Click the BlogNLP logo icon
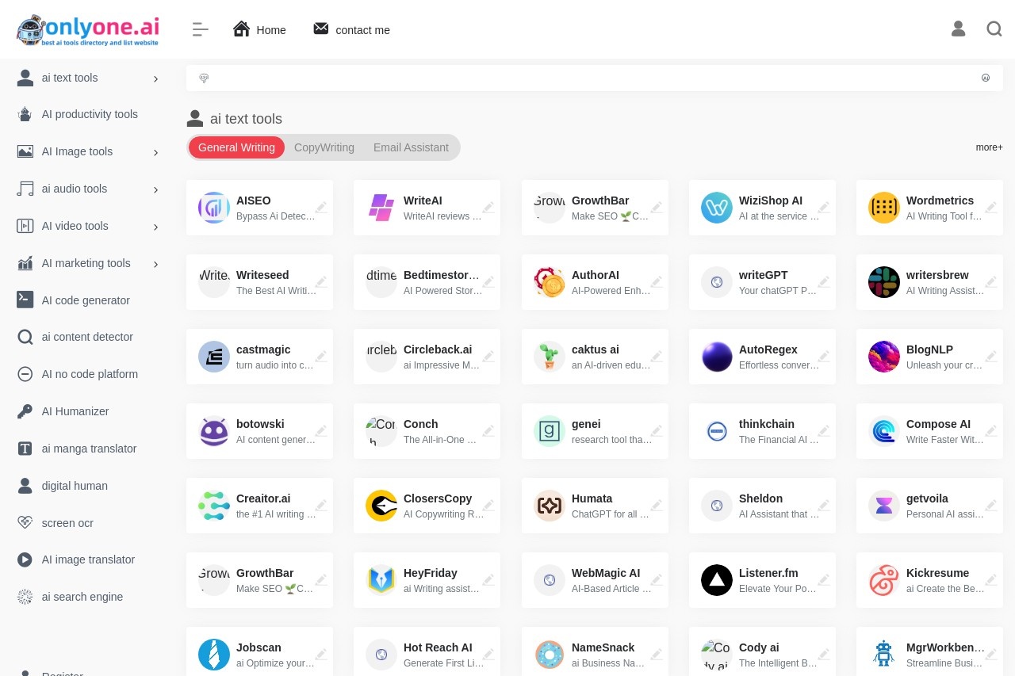The width and height of the screenshot is (1015, 676). pos(884,357)
